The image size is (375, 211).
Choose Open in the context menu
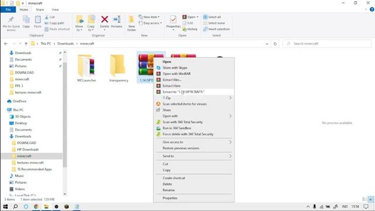(194, 62)
